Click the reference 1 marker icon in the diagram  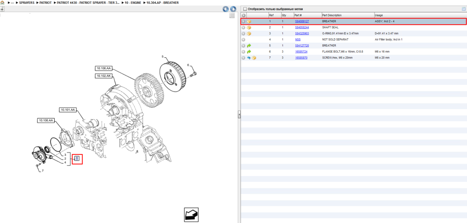(x=77, y=159)
